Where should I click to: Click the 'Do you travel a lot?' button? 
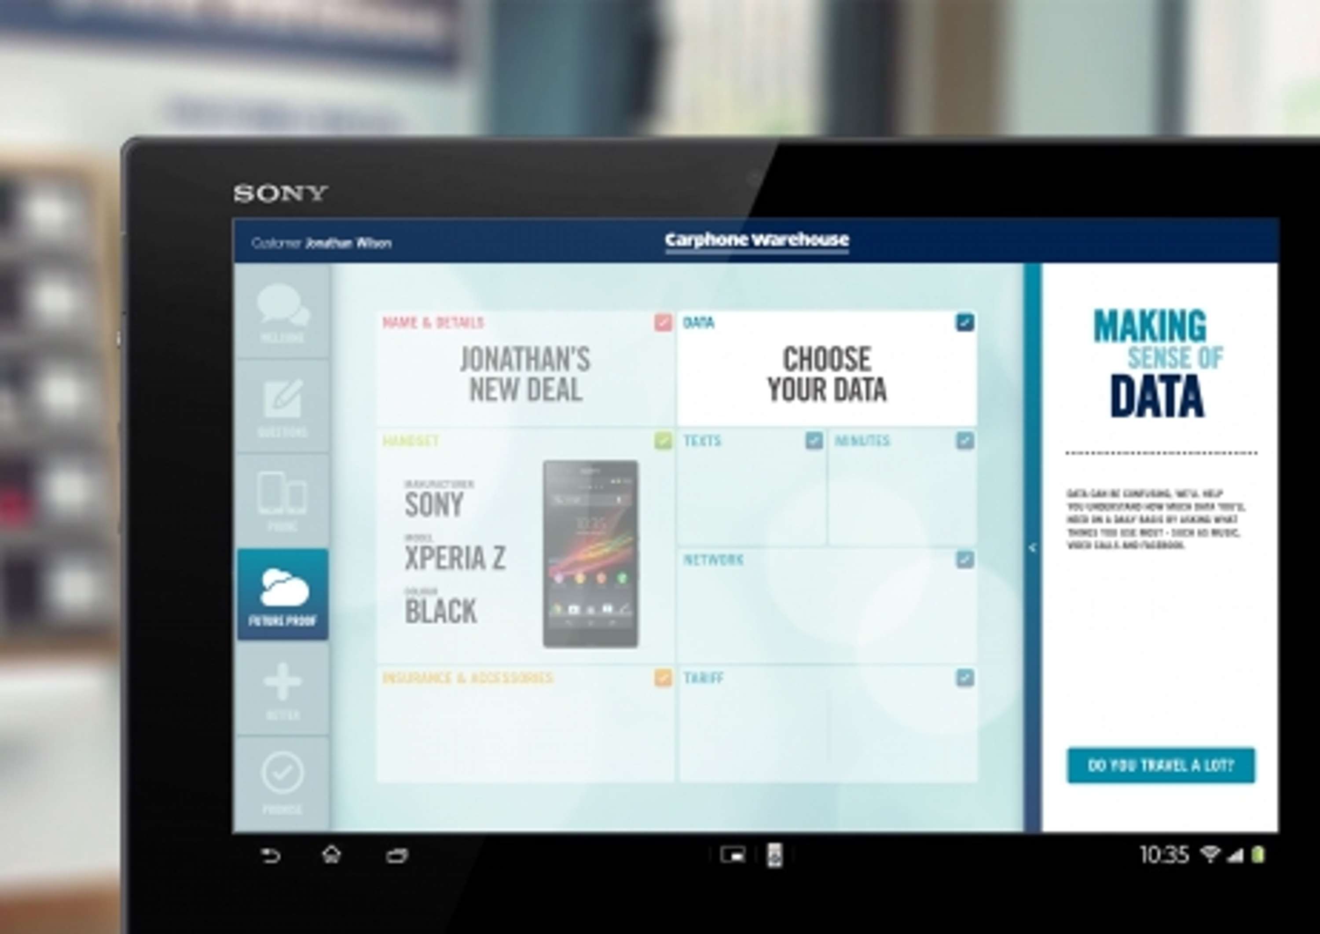coord(1161,766)
